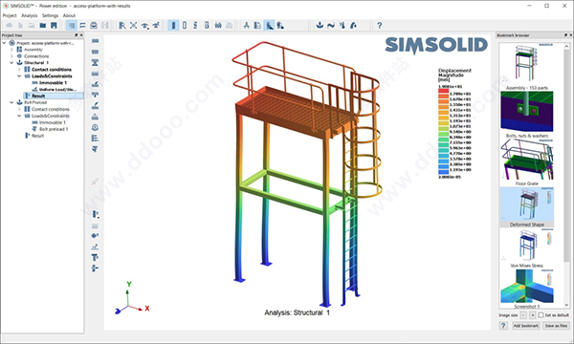
Task: Click the hollow rectangle view icon
Action: (185, 25)
